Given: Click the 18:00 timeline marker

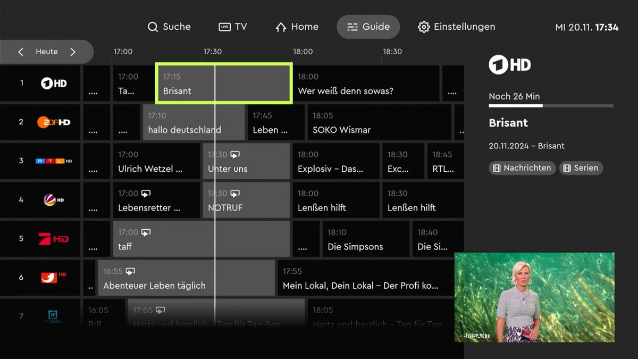Looking at the screenshot, I should [x=303, y=52].
